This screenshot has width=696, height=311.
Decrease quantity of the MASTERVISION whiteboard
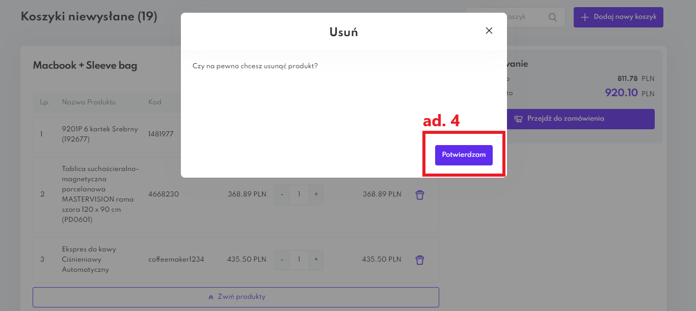[x=282, y=194]
